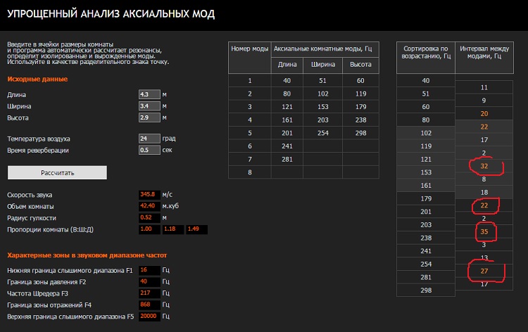Click the Объем комнаты value 42.40
Image resolution: width=528 pixels, height=332 pixels.
point(149,206)
